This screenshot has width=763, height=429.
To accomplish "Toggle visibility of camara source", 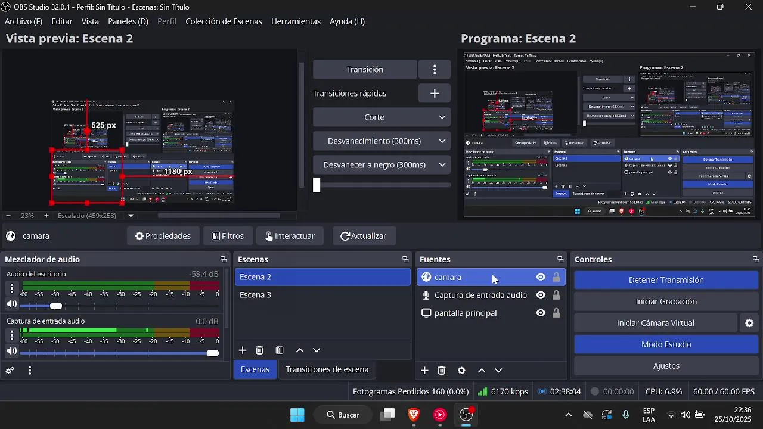I will [x=541, y=277].
